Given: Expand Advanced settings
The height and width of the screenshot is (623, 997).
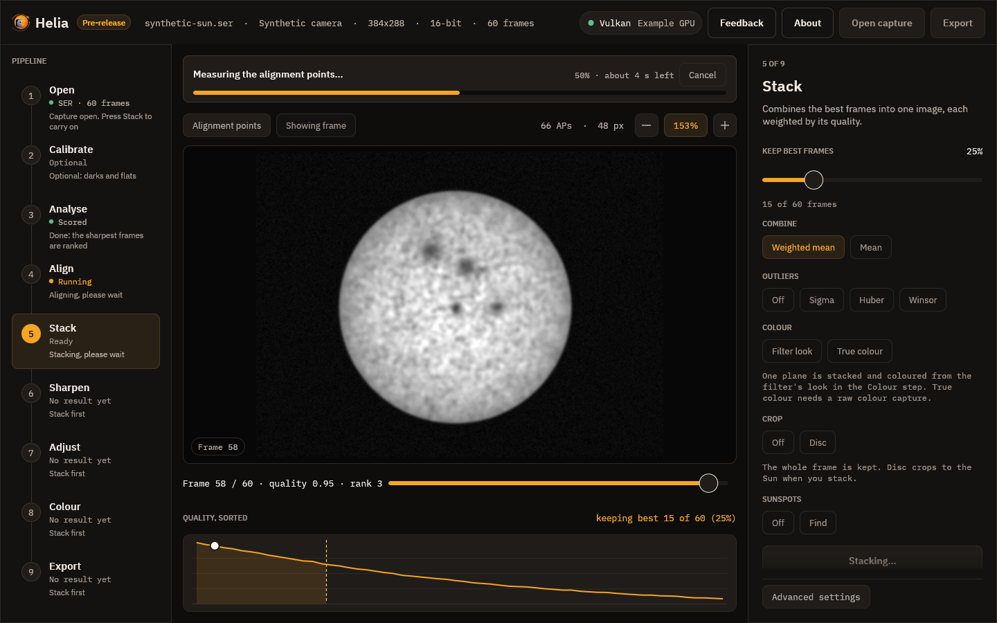Looking at the screenshot, I should coord(816,597).
